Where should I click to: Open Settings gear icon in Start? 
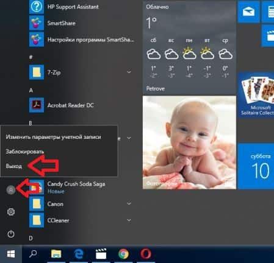coord(11,212)
